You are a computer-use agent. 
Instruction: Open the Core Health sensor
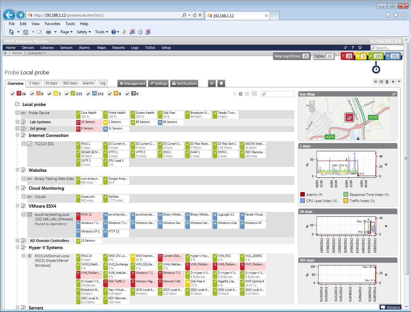89,115
